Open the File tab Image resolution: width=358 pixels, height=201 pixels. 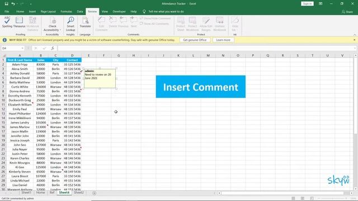coord(7,11)
